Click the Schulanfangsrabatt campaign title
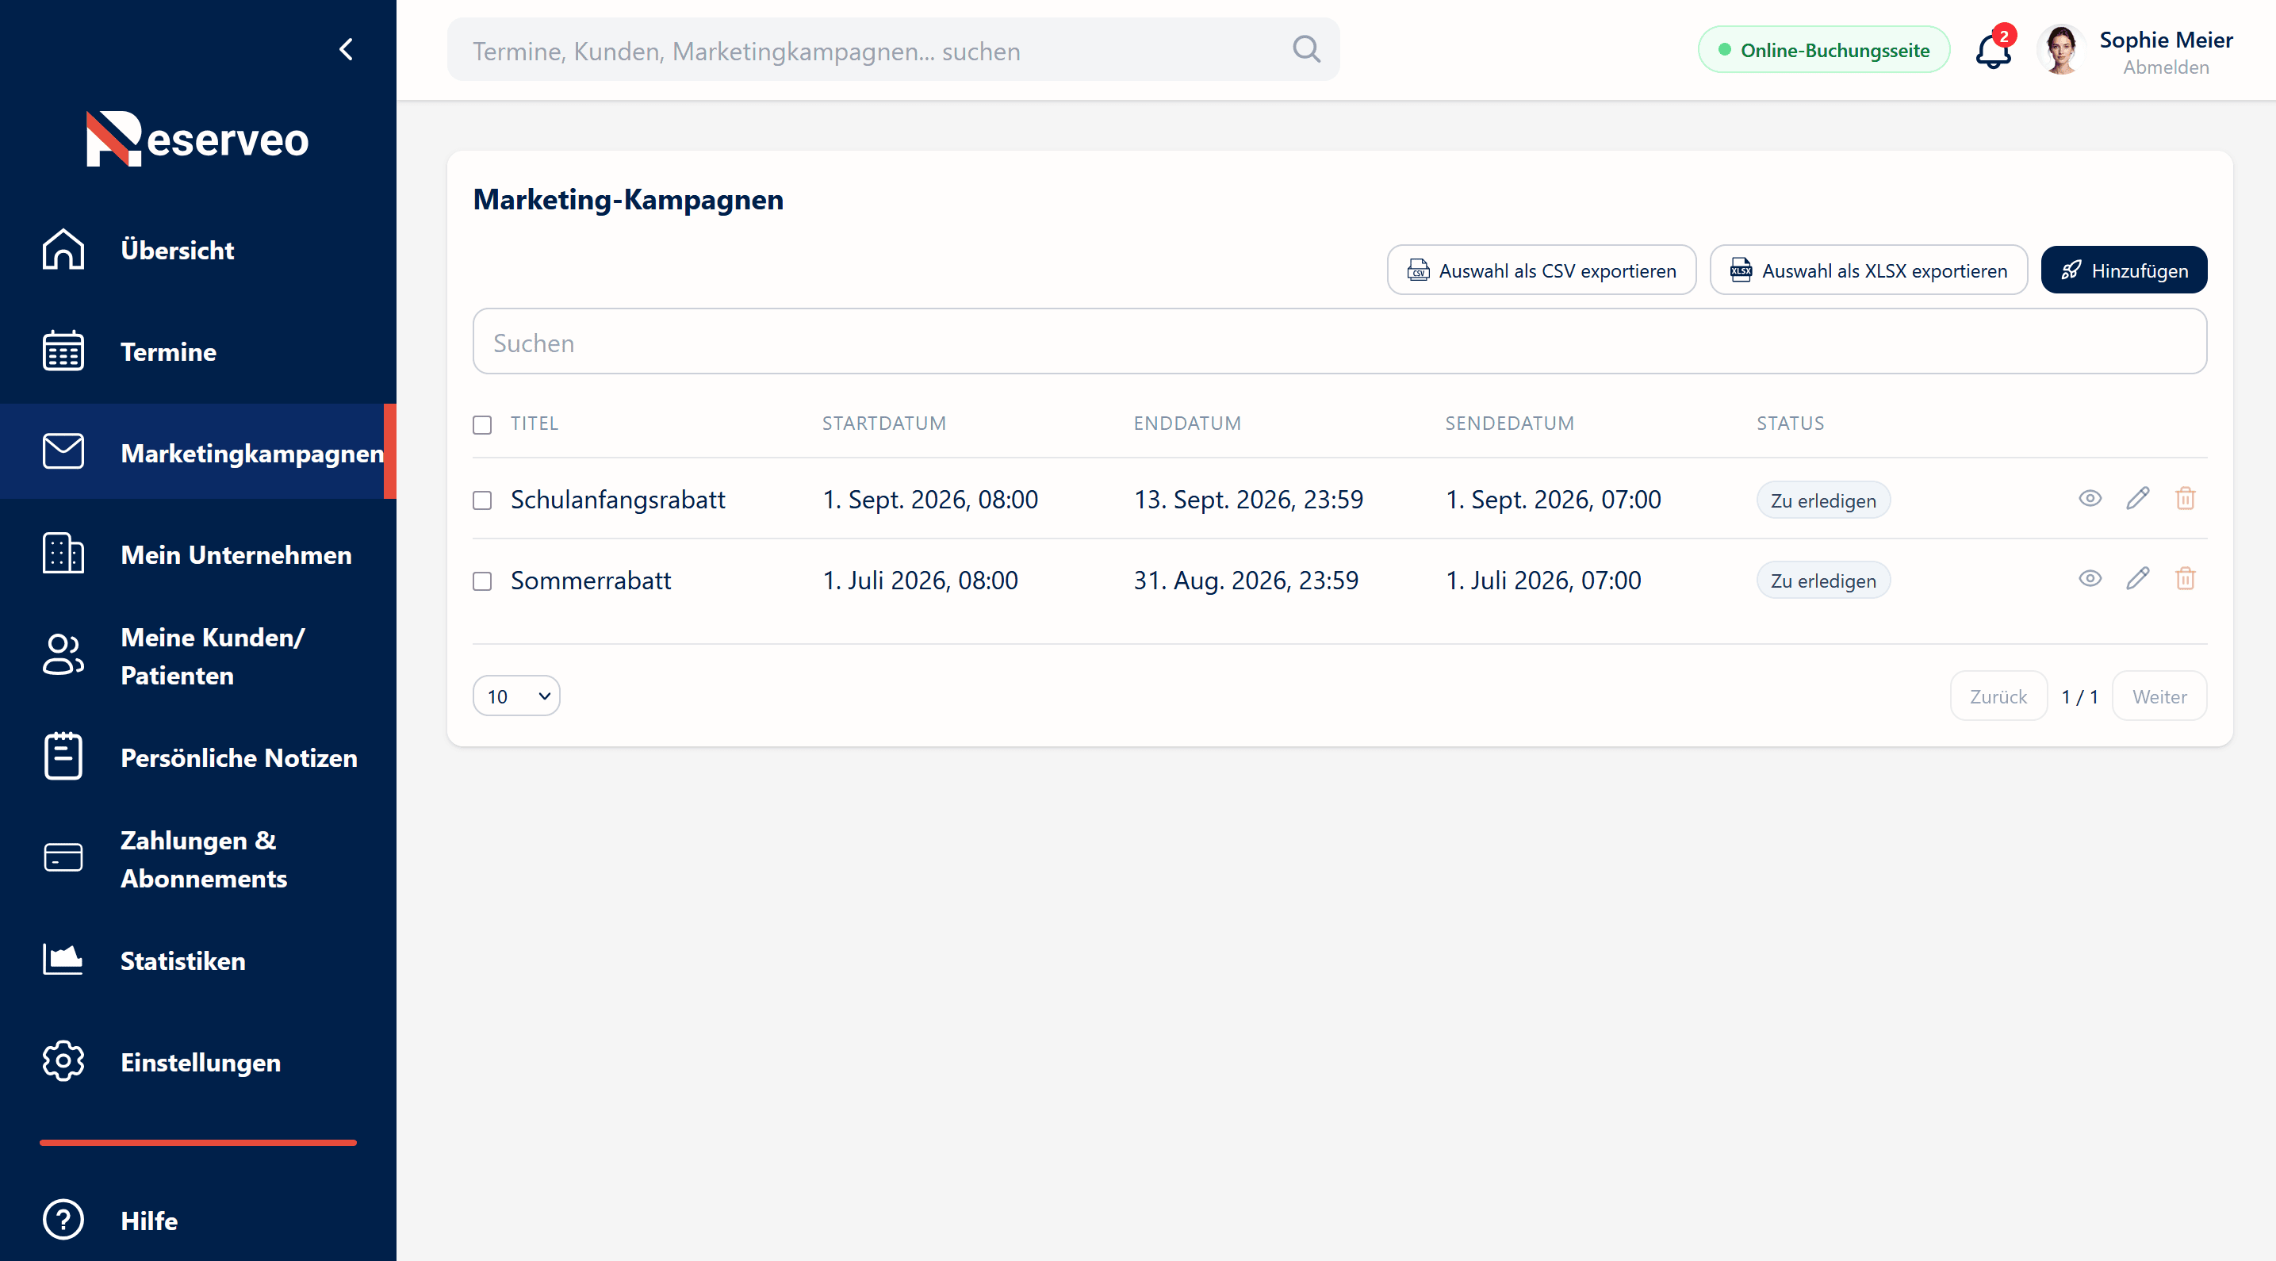 (618, 500)
